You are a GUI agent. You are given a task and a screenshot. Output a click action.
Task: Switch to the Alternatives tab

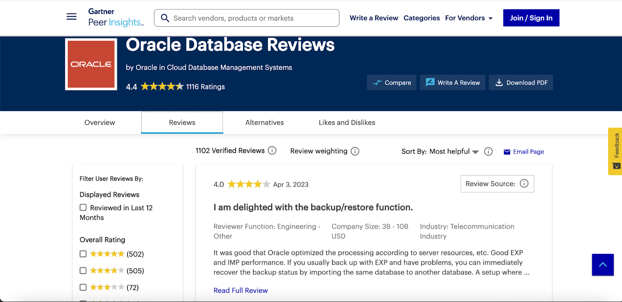[264, 122]
